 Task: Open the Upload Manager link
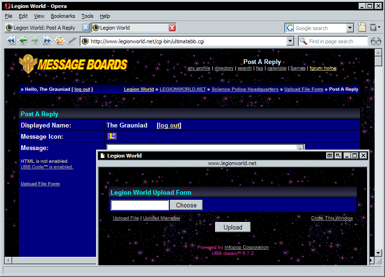click(x=161, y=218)
